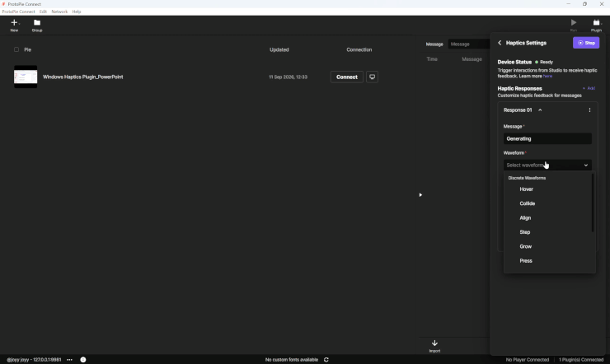Refresh custom fonts with reload icon
The image size is (610, 364).
coord(326,360)
